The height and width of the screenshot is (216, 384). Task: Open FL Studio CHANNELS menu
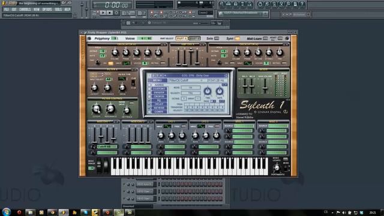coord(25,10)
